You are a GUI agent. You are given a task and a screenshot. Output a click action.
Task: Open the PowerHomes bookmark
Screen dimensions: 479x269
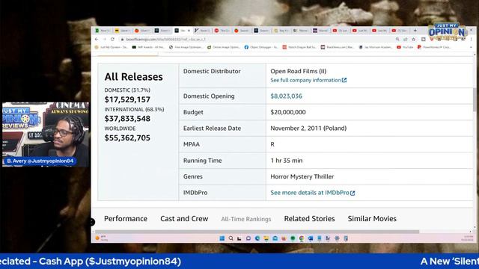(434, 47)
